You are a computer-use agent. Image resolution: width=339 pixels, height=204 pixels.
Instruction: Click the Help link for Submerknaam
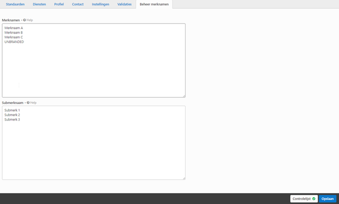tap(34, 102)
